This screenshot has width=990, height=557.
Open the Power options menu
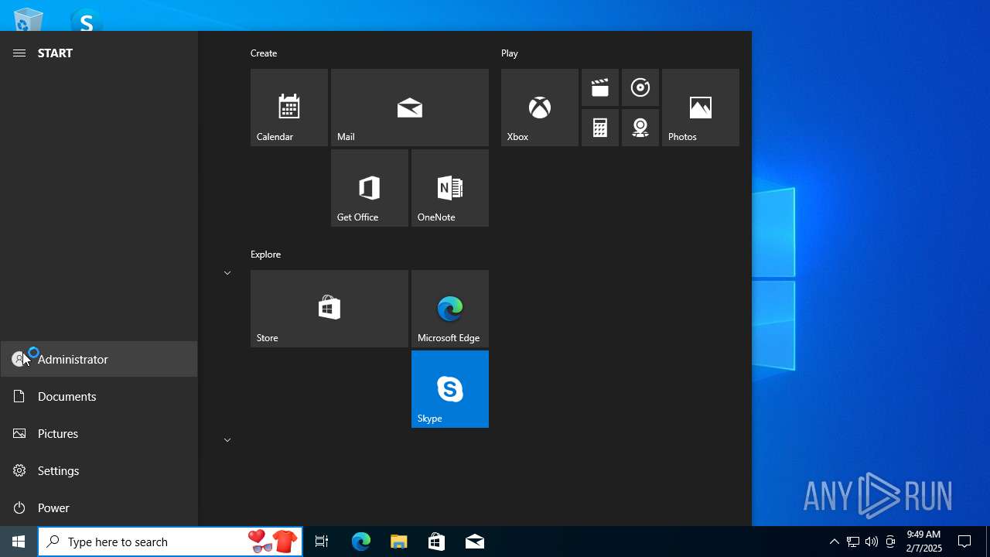(99, 507)
